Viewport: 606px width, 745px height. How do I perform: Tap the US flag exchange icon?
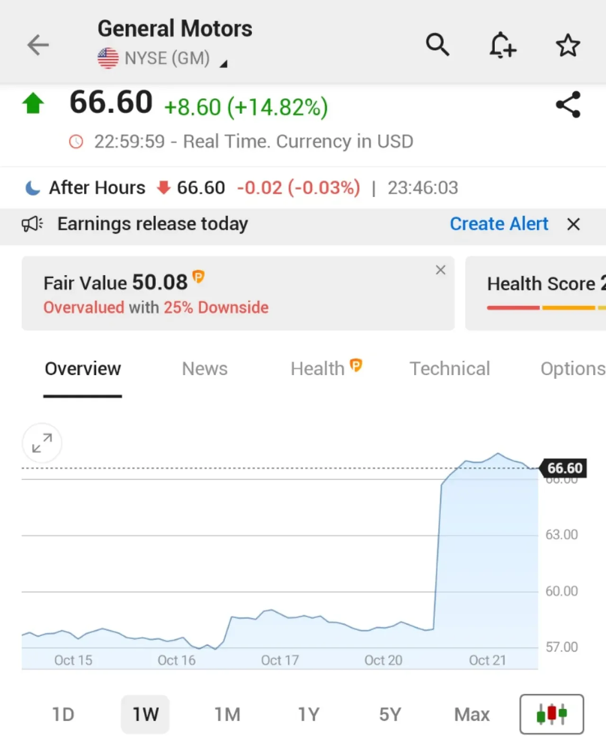coord(108,59)
